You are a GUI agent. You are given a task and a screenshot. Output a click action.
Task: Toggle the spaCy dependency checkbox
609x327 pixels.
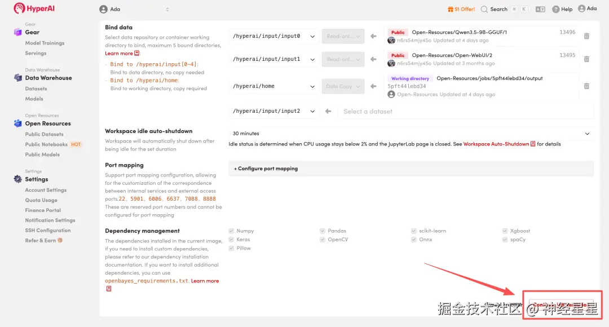tap(505, 239)
